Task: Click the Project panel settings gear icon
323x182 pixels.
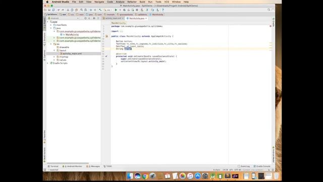Action: click(94, 18)
